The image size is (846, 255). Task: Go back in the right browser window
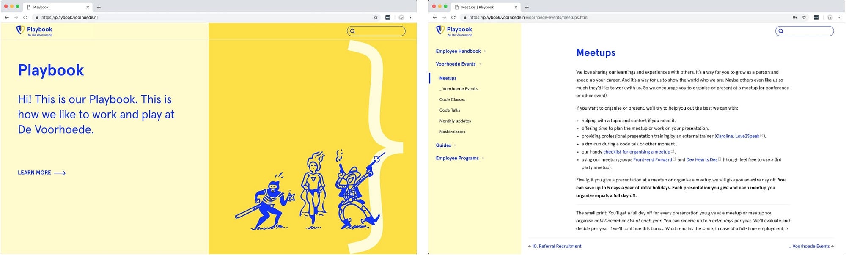[435, 17]
